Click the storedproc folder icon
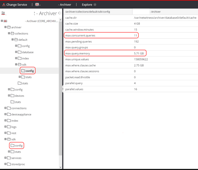 pyautogui.click(x=9, y=164)
